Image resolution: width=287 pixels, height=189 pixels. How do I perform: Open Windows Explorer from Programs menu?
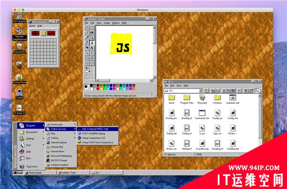pyautogui.click(x=61, y=165)
